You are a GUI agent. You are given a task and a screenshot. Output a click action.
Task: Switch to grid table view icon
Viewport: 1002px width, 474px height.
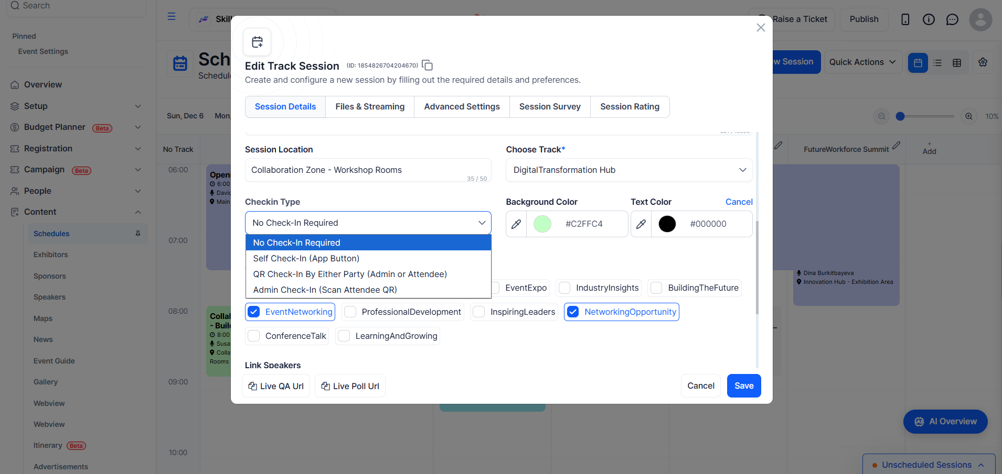click(957, 63)
